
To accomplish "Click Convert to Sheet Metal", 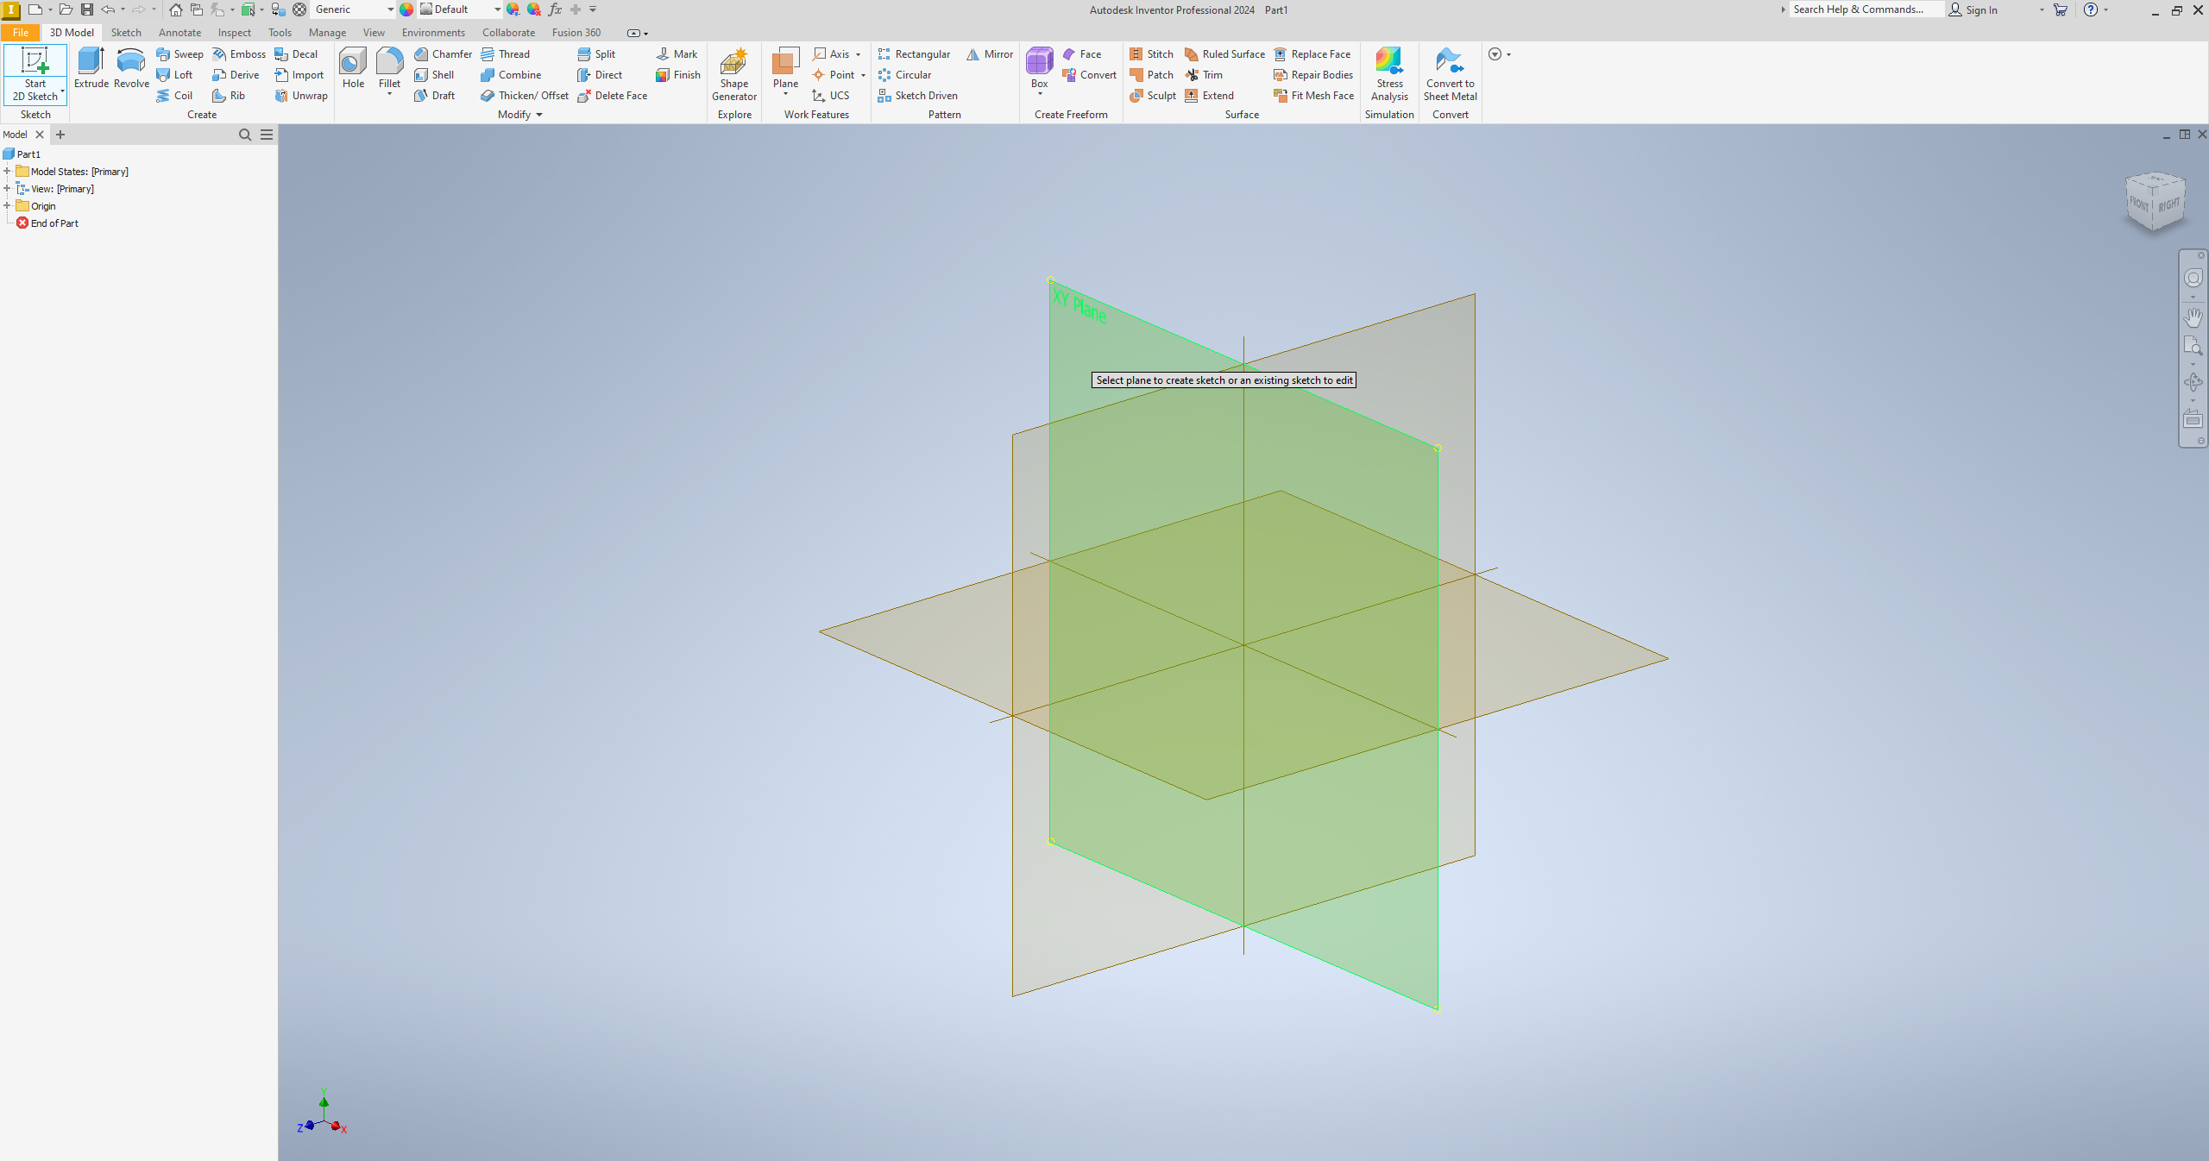I will (x=1450, y=74).
